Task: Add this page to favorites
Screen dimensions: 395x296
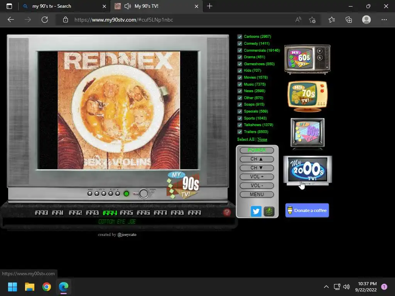Action: click(312, 20)
